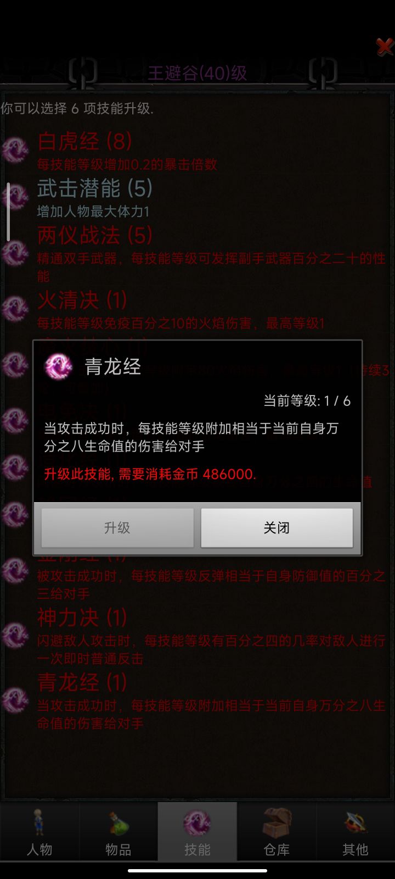This screenshot has height=879, width=395.
Task: Tap the 火清决 skill swirl icon
Action: click(x=15, y=309)
